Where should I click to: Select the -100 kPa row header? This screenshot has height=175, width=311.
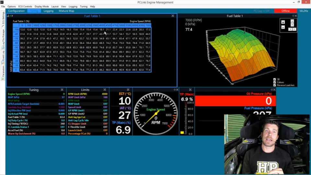pyautogui.click(x=16, y=29)
